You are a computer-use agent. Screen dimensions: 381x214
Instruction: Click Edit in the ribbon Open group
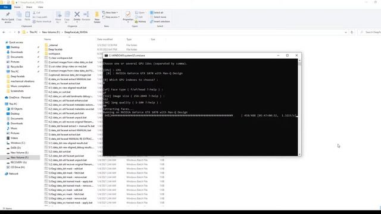click(139, 17)
